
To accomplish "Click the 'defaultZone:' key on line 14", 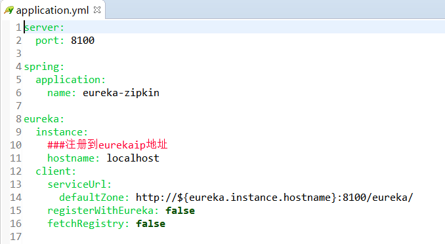I will [95, 198].
